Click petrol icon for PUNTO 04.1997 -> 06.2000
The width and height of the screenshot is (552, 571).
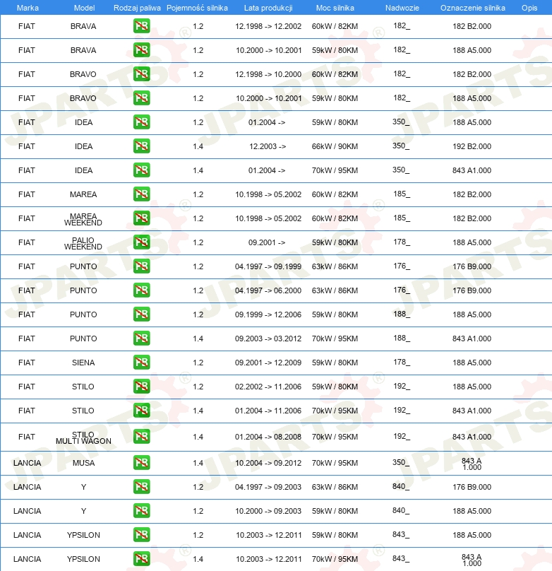pos(141,290)
